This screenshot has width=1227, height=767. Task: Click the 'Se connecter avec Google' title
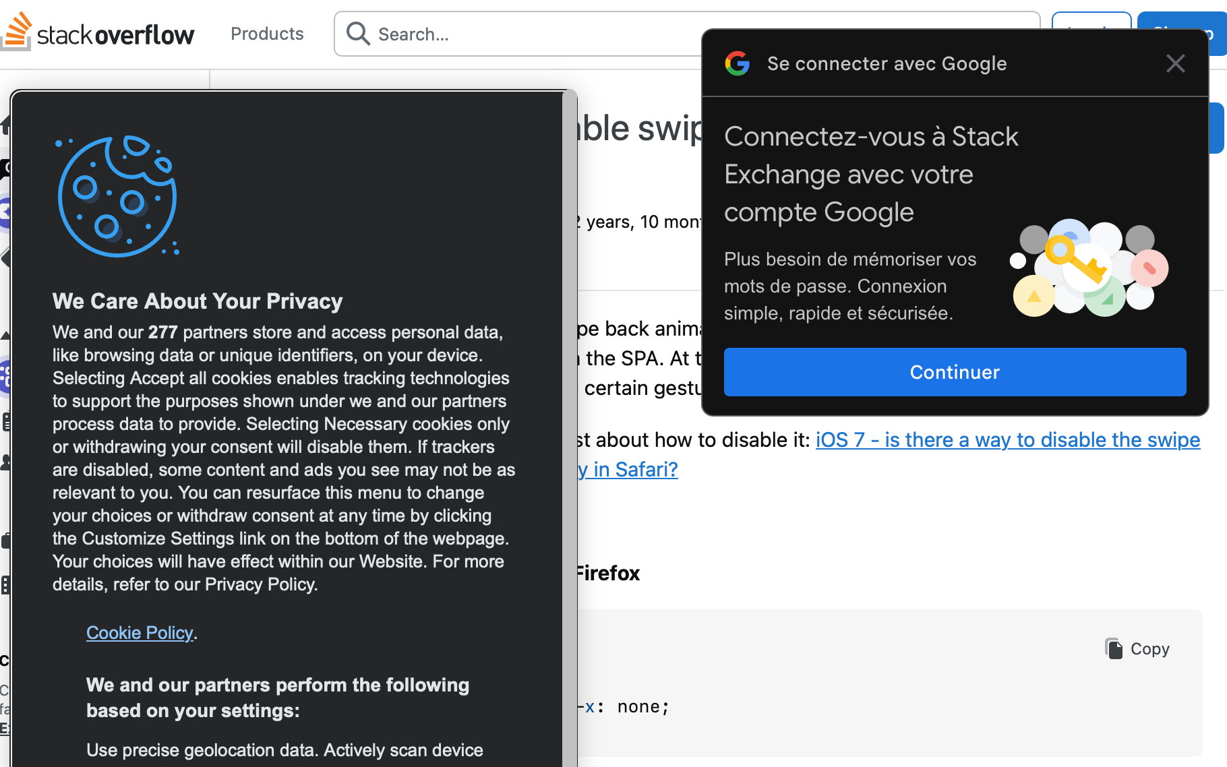[x=887, y=63]
